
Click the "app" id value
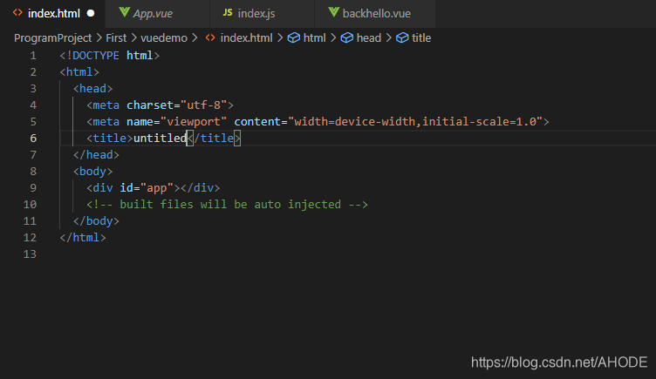(x=157, y=188)
